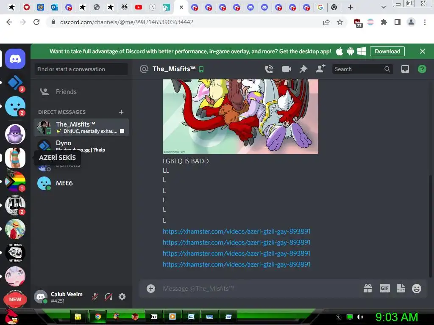Viewport: 434px width, 325px height.
Task: Open the purple character server icon
Action: click(x=15, y=134)
